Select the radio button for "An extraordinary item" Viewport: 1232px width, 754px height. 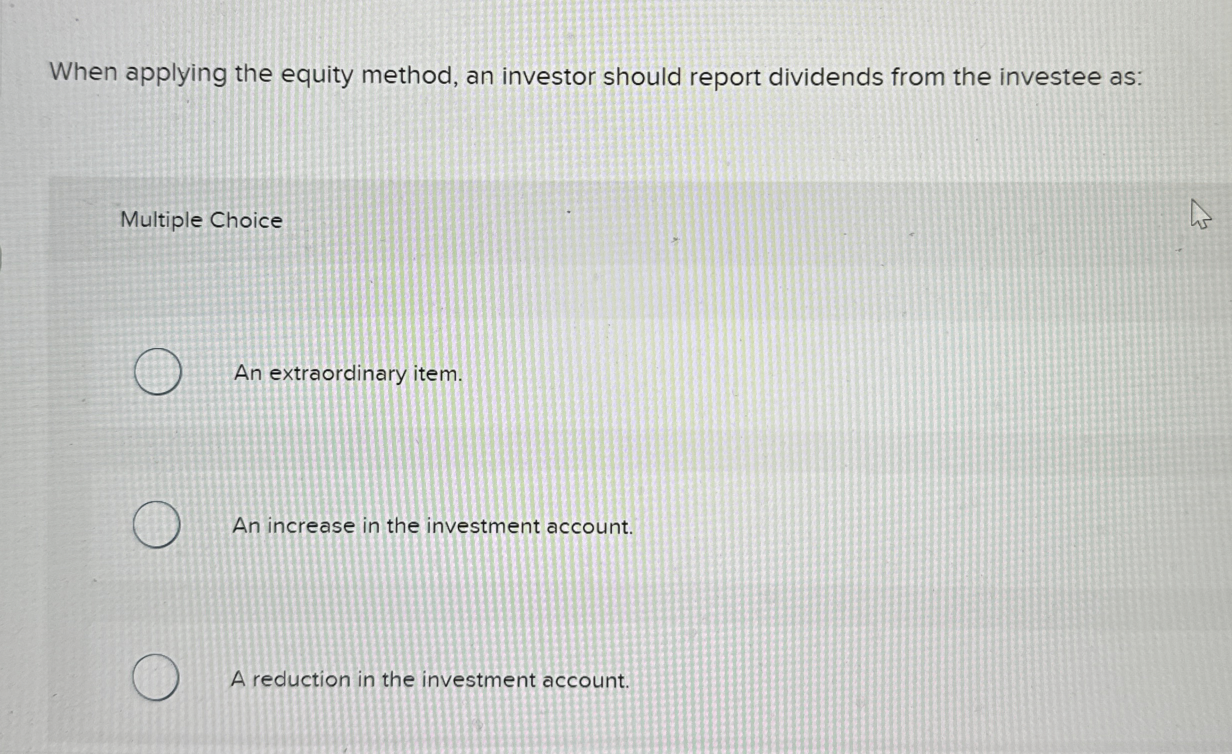(156, 372)
